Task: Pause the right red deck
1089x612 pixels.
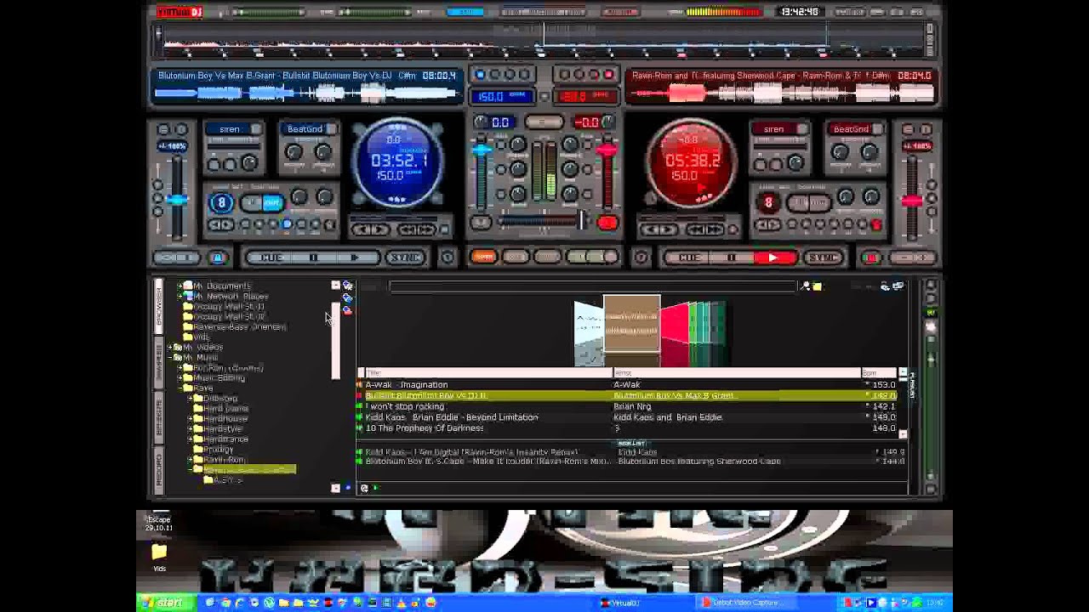Action: [x=732, y=258]
